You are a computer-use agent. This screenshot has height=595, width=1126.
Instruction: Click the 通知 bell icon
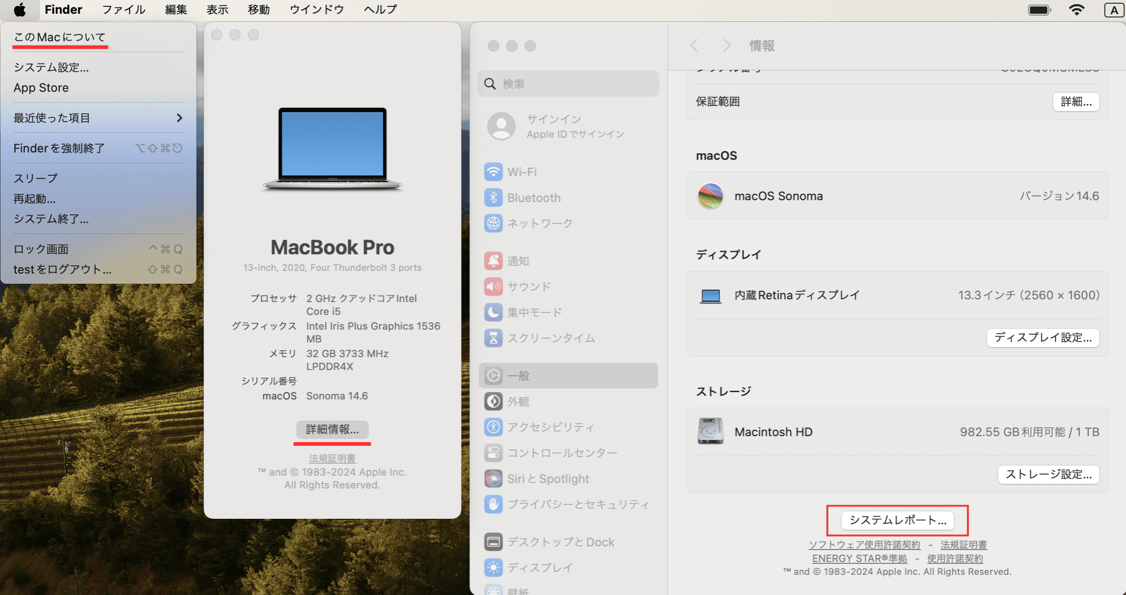pos(493,261)
